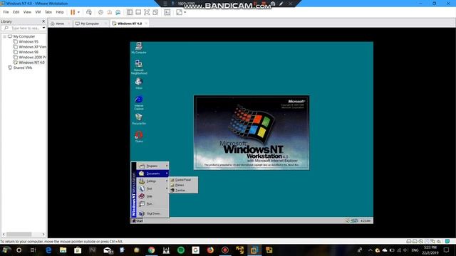Screen dimensions: 456x256
Task: Click the Unity mode toolbar icon
Action: pos(155,12)
